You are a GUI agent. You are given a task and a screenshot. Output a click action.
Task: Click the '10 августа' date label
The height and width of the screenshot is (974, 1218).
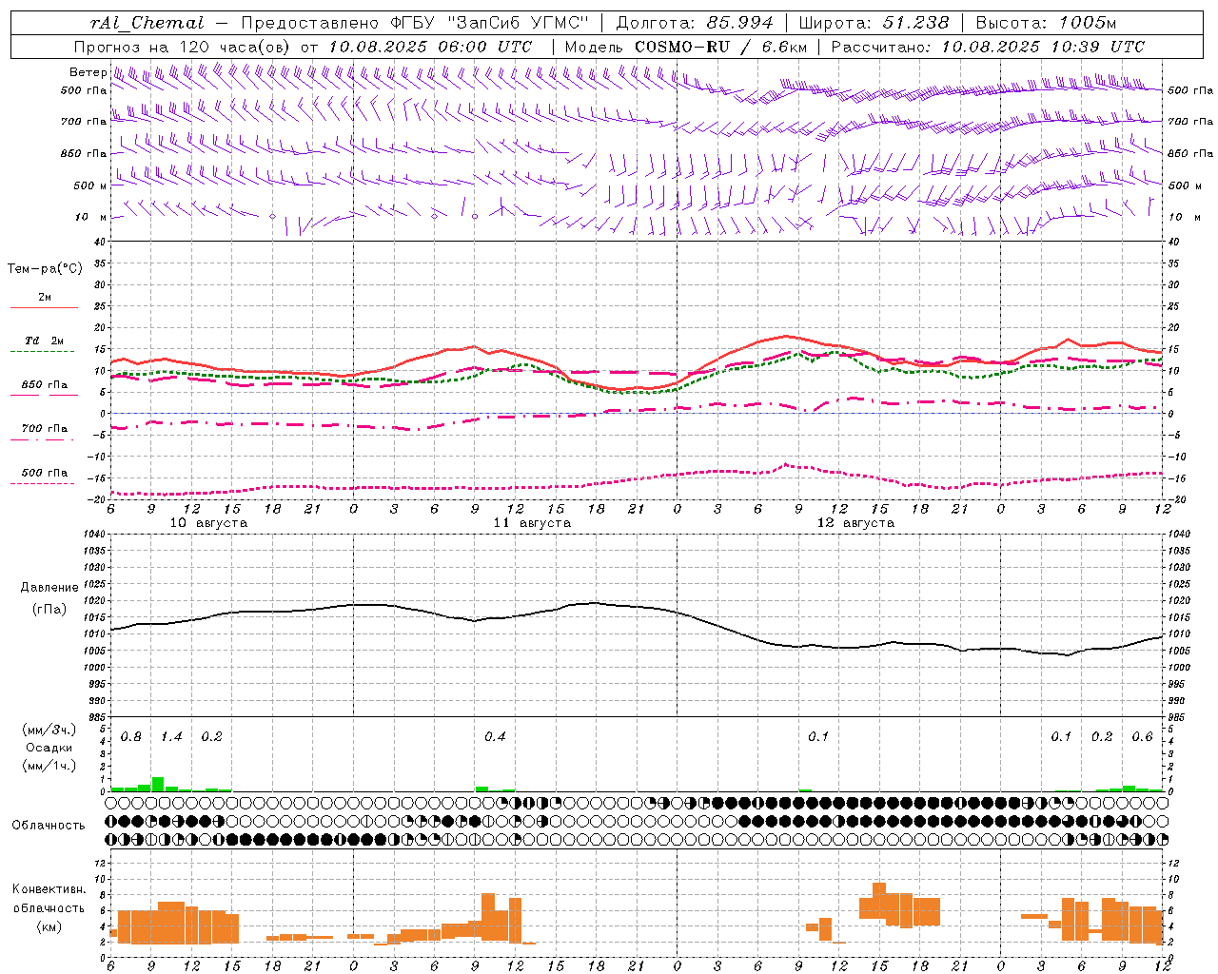point(208,523)
